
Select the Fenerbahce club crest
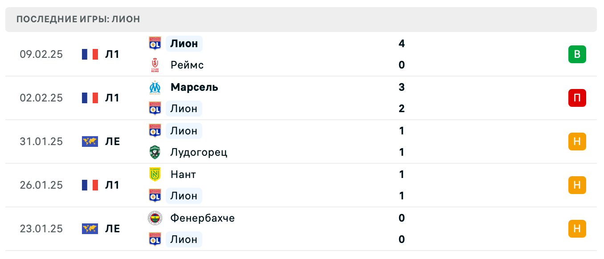click(155, 218)
